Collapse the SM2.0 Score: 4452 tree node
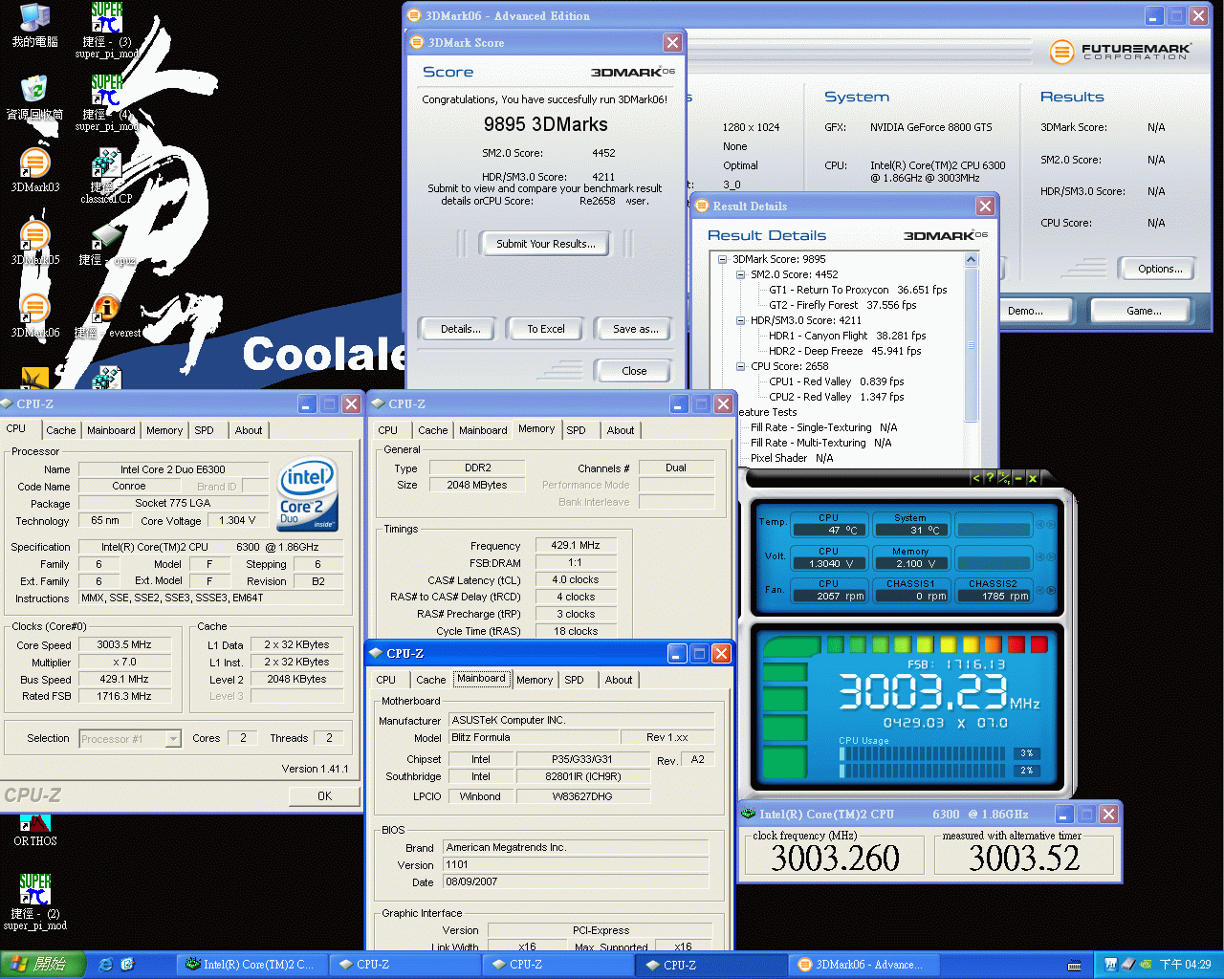Viewport: 1224px width, 979px height. point(741,274)
